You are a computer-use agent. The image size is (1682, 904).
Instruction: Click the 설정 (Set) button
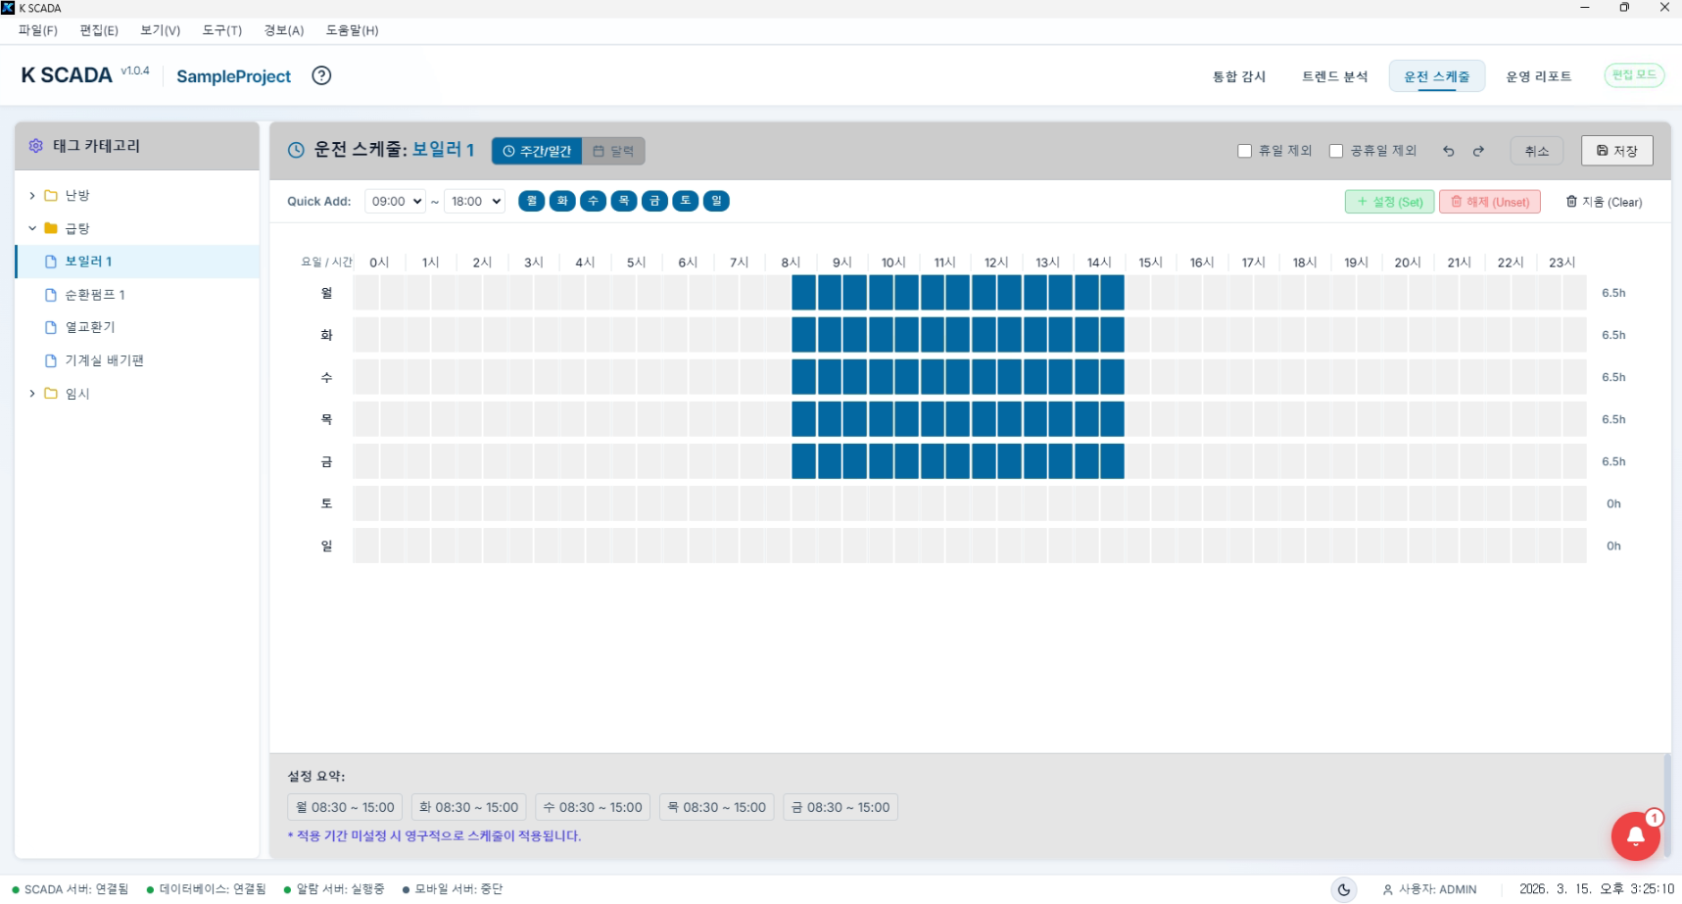1390,202
